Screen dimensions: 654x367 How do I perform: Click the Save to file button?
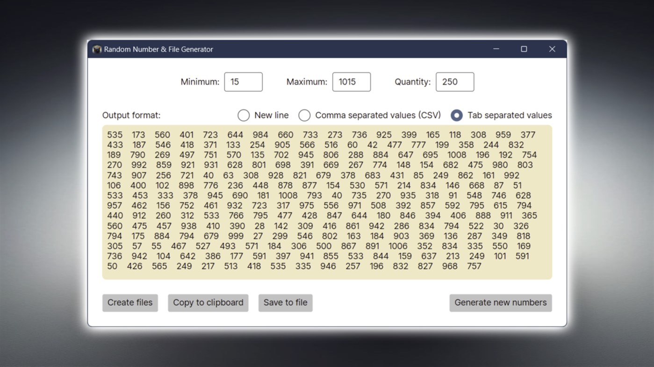click(285, 303)
